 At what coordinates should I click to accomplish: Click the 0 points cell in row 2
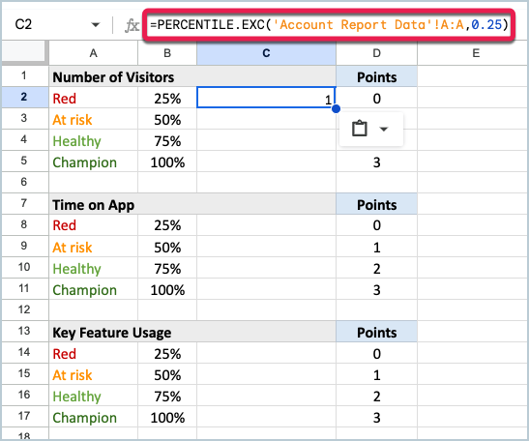pyautogui.click(x=376, y=99)
